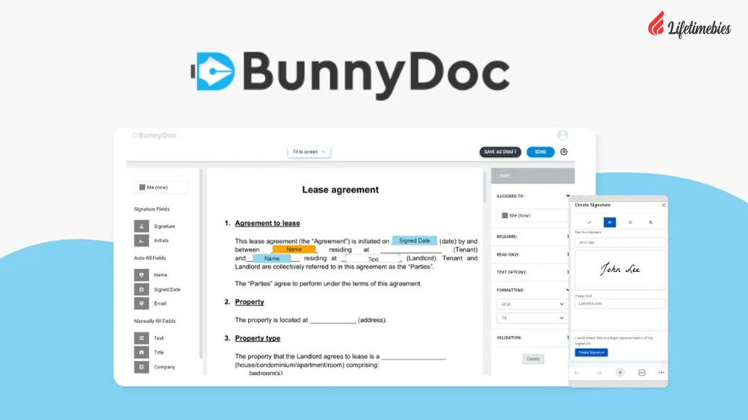The height and width of the screenshot is (420, 748).
Task: Toggle the Validation option
Action: click(x=566, y=337)
